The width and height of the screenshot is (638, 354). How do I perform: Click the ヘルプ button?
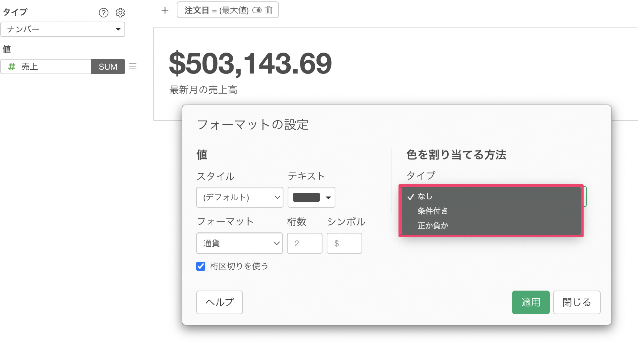point(220,302)
